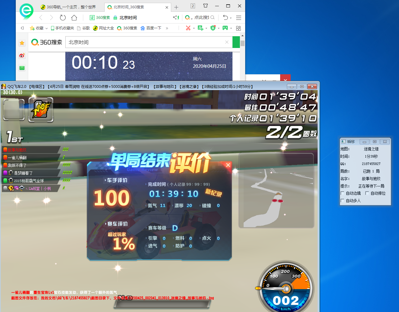Click the translate extension icon
The image size is (399, 312).
pos(200,28)
